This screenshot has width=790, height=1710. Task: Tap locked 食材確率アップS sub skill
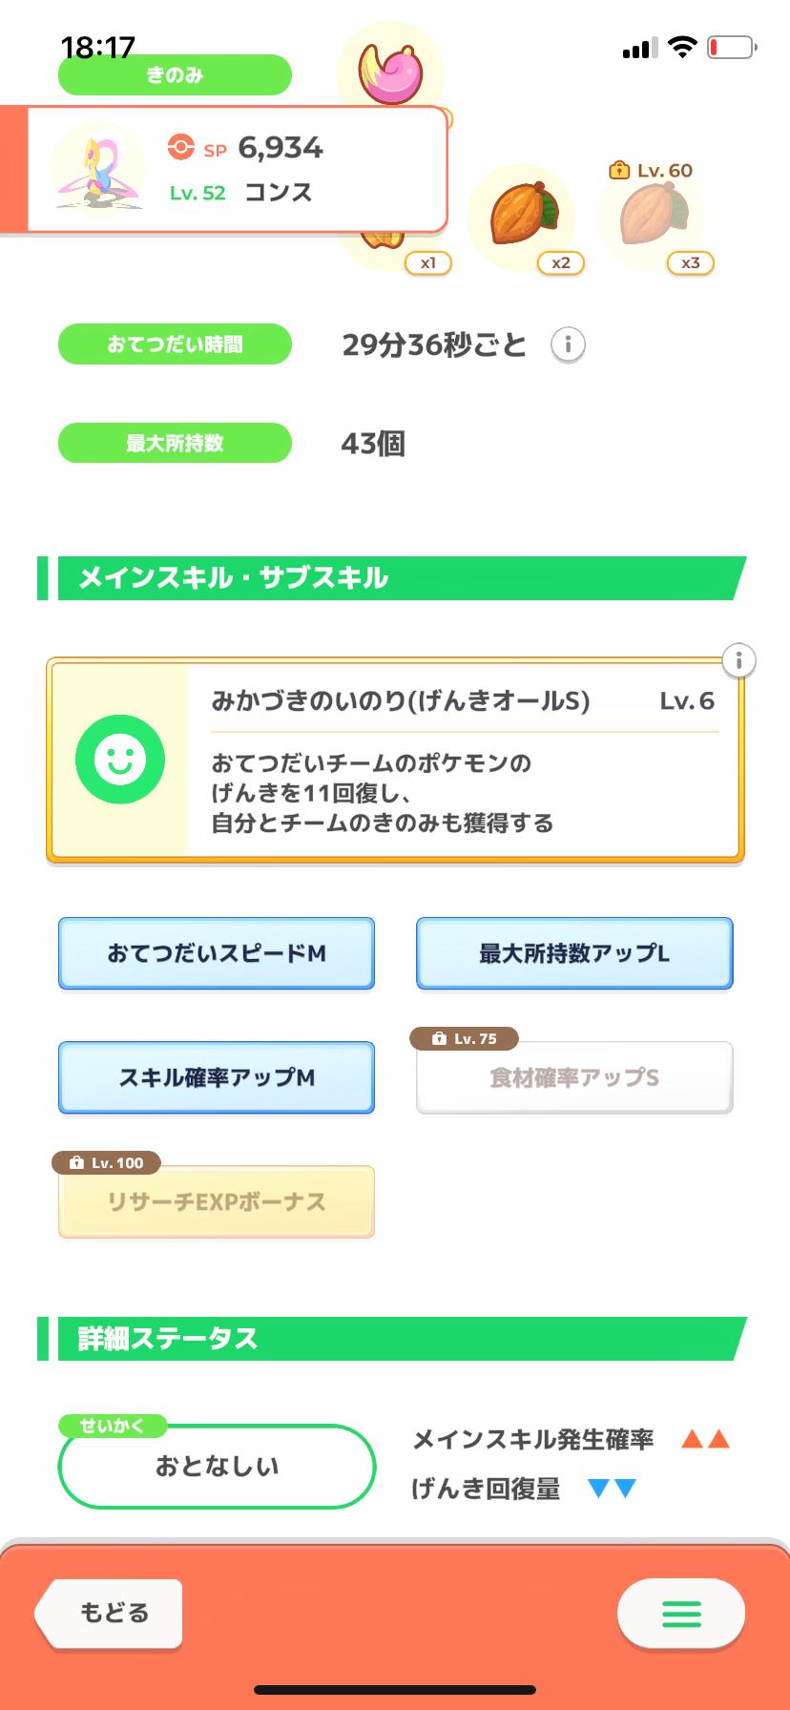(574, 1077)
